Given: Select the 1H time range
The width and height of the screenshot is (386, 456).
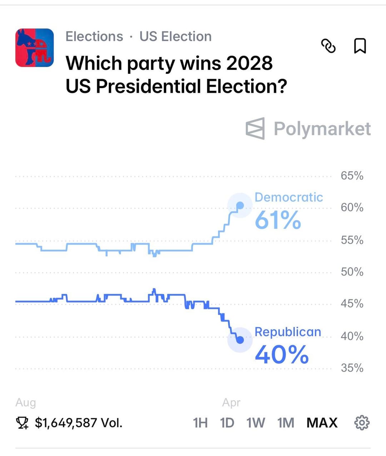Looking at the screenshot, I should point(200,423).
